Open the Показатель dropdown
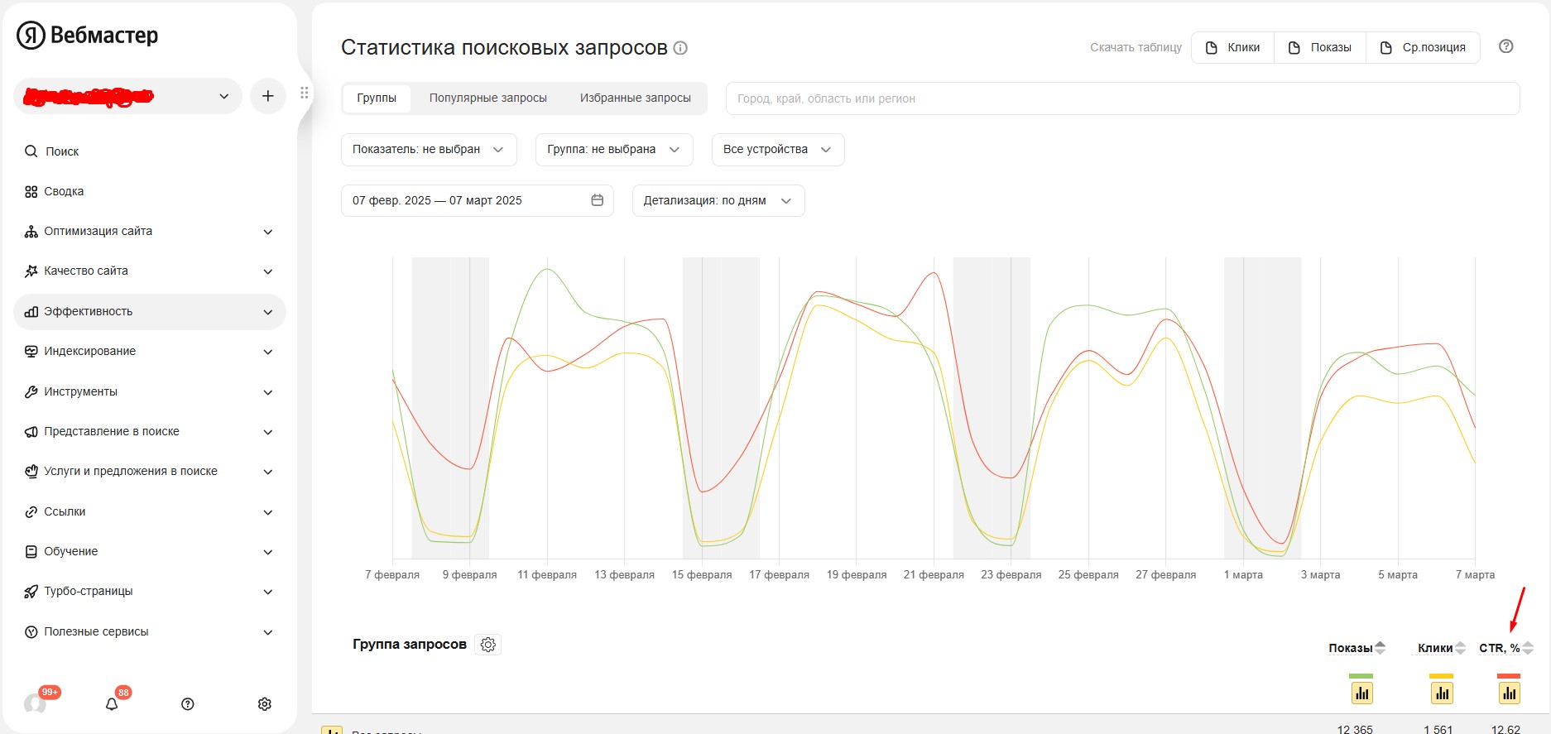Viewport: 1551px width, 734px height. coord(429,150)
